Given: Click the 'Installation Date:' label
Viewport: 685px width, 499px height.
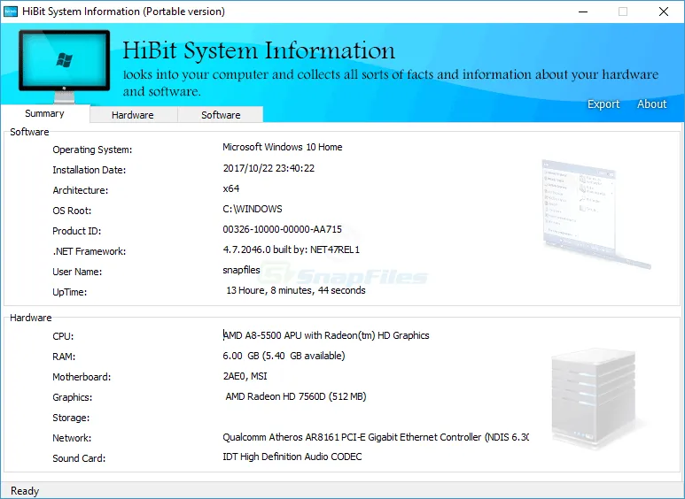Looking at the screenshot, I should click(x=90, y=170).
